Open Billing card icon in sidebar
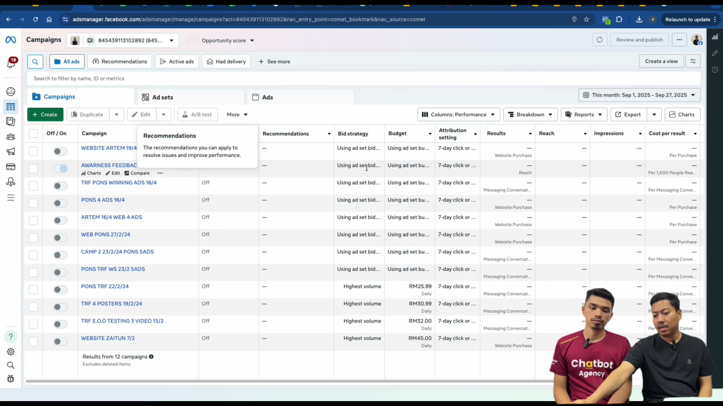Viewport: 723px width, 406px height. 11,167
